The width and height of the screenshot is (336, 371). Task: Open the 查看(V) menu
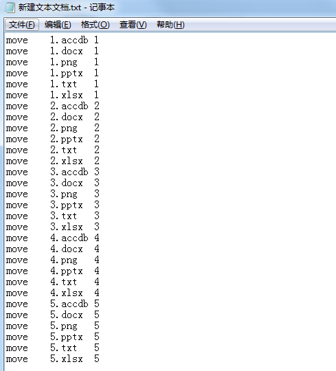point(133,25)
